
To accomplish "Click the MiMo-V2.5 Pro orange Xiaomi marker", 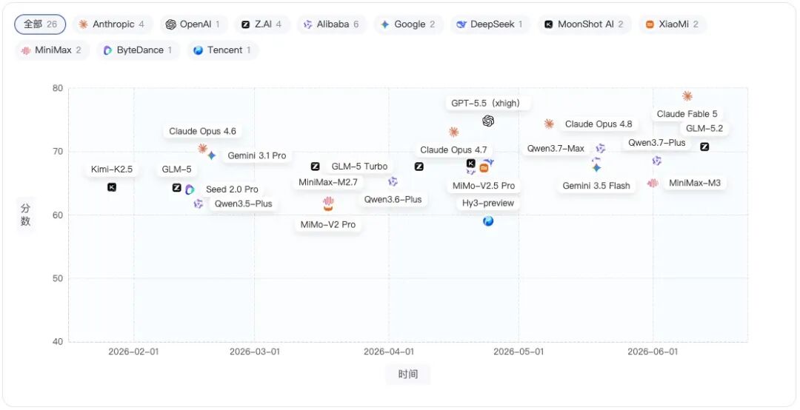I will [484, 168].
